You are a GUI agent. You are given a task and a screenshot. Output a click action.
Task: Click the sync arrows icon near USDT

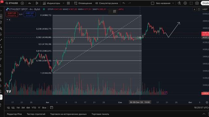click(199, 9)
